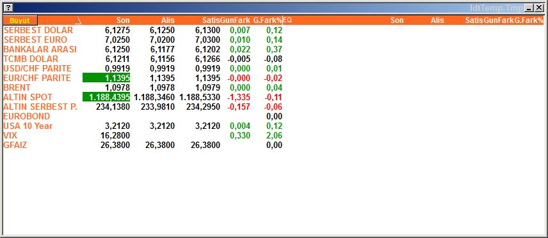The image size is (548, 238).
Task: Click BRENT Satis value 1,0979
Action: (x=207, y=87)
